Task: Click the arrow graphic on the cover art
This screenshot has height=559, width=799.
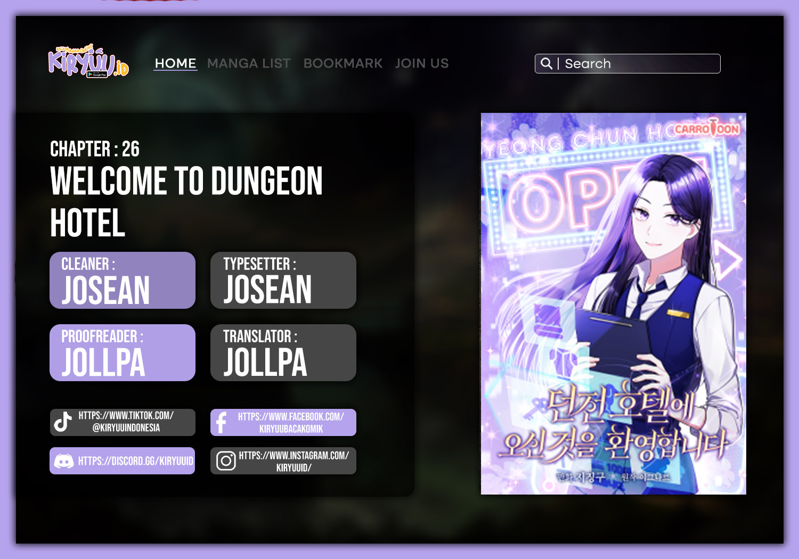Action: pos(727,258)
